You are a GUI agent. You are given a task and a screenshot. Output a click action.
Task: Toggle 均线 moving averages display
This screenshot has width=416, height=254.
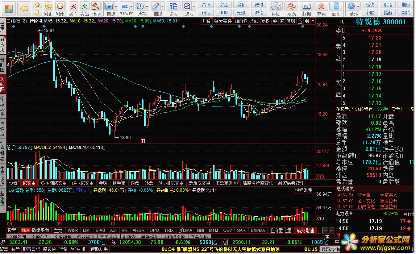(x=254, y=21)
